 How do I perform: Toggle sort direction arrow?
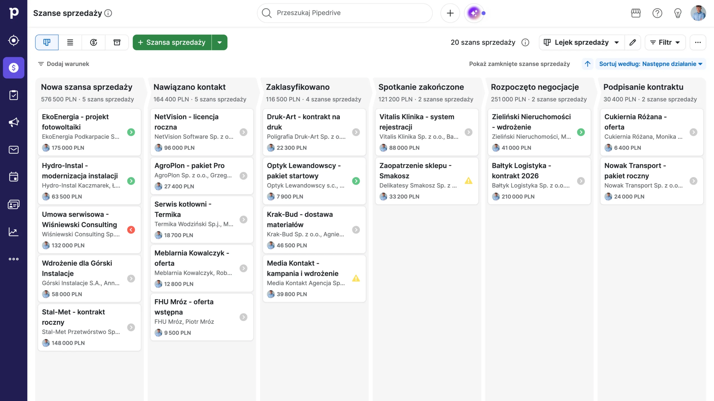point(588,64)
